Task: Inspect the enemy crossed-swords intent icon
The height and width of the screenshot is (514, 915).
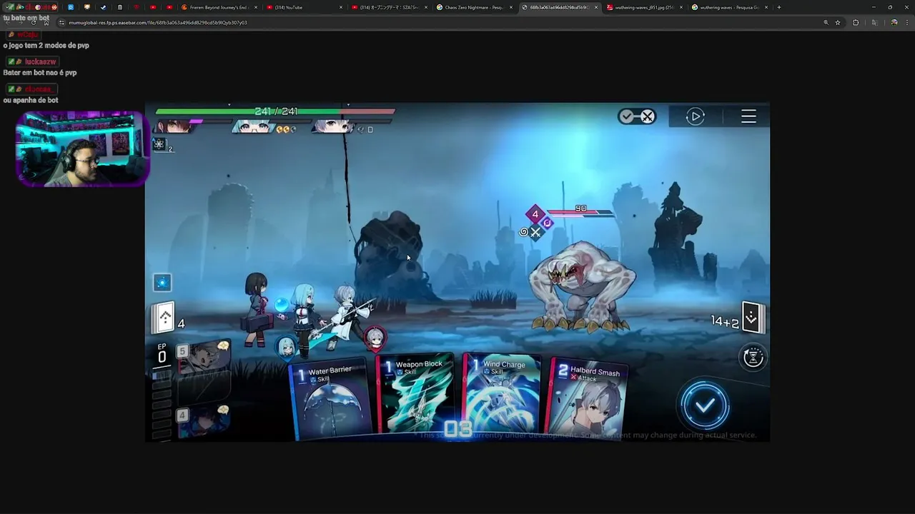Action: [x=535, y=232]
